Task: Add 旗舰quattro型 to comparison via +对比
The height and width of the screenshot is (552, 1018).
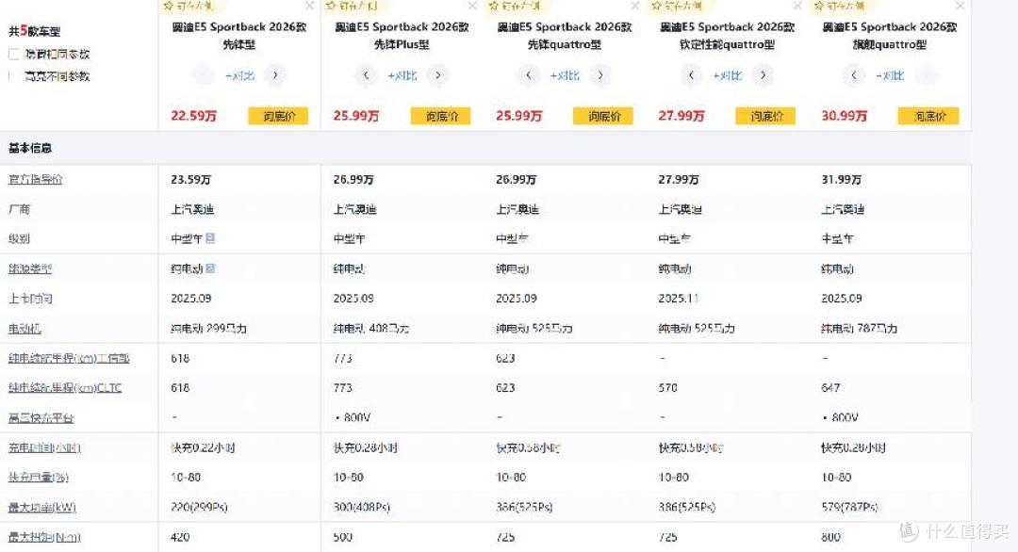Action: pyautogui.click(x=890, y=76)
